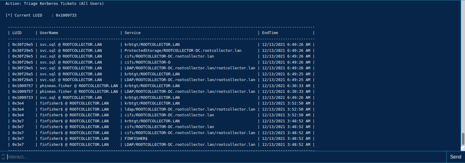Click the first 0x30f29a5 LUID entry

coord(23,74)
